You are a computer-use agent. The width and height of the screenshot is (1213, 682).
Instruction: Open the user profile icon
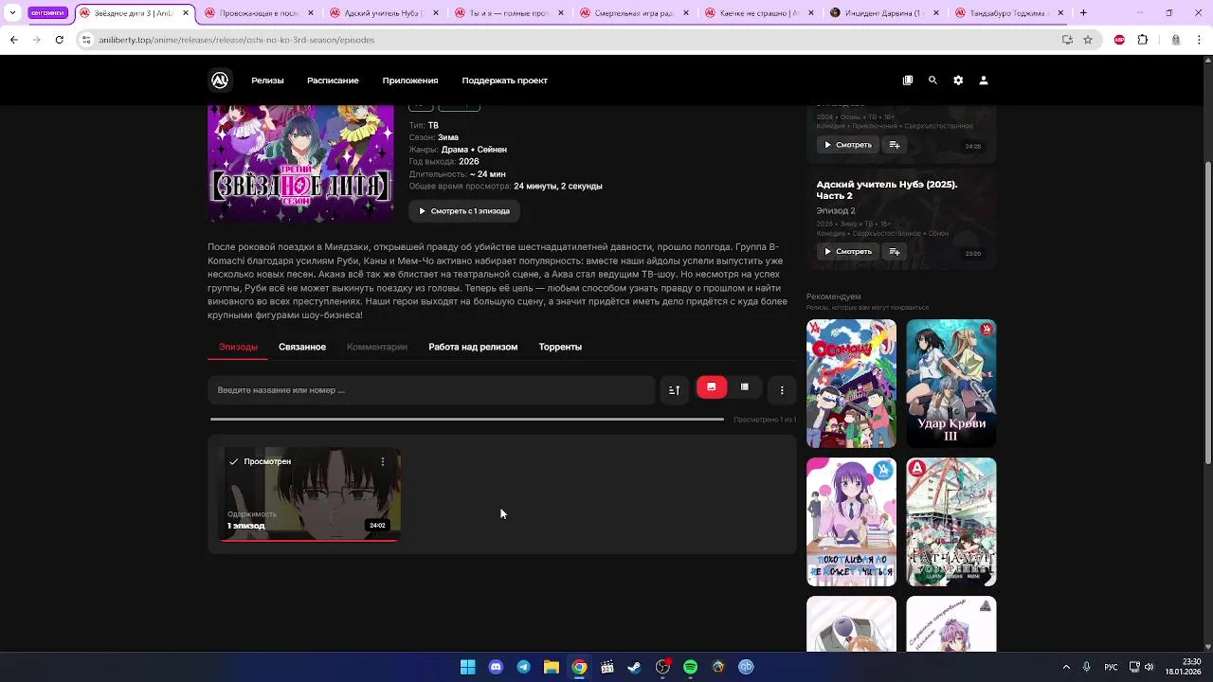coord(984,81)
